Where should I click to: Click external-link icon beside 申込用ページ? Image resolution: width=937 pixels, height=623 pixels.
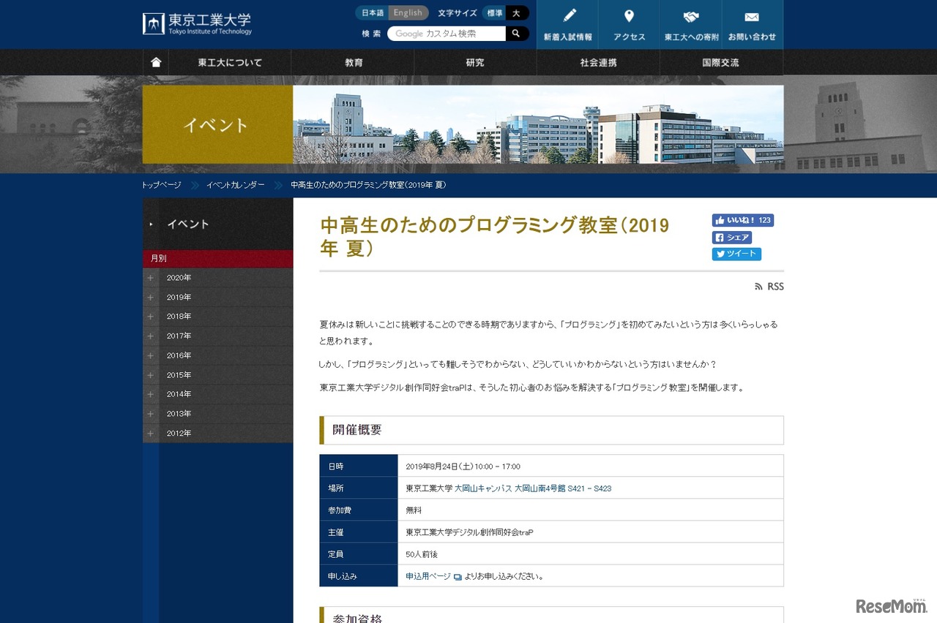coord(458,577)
